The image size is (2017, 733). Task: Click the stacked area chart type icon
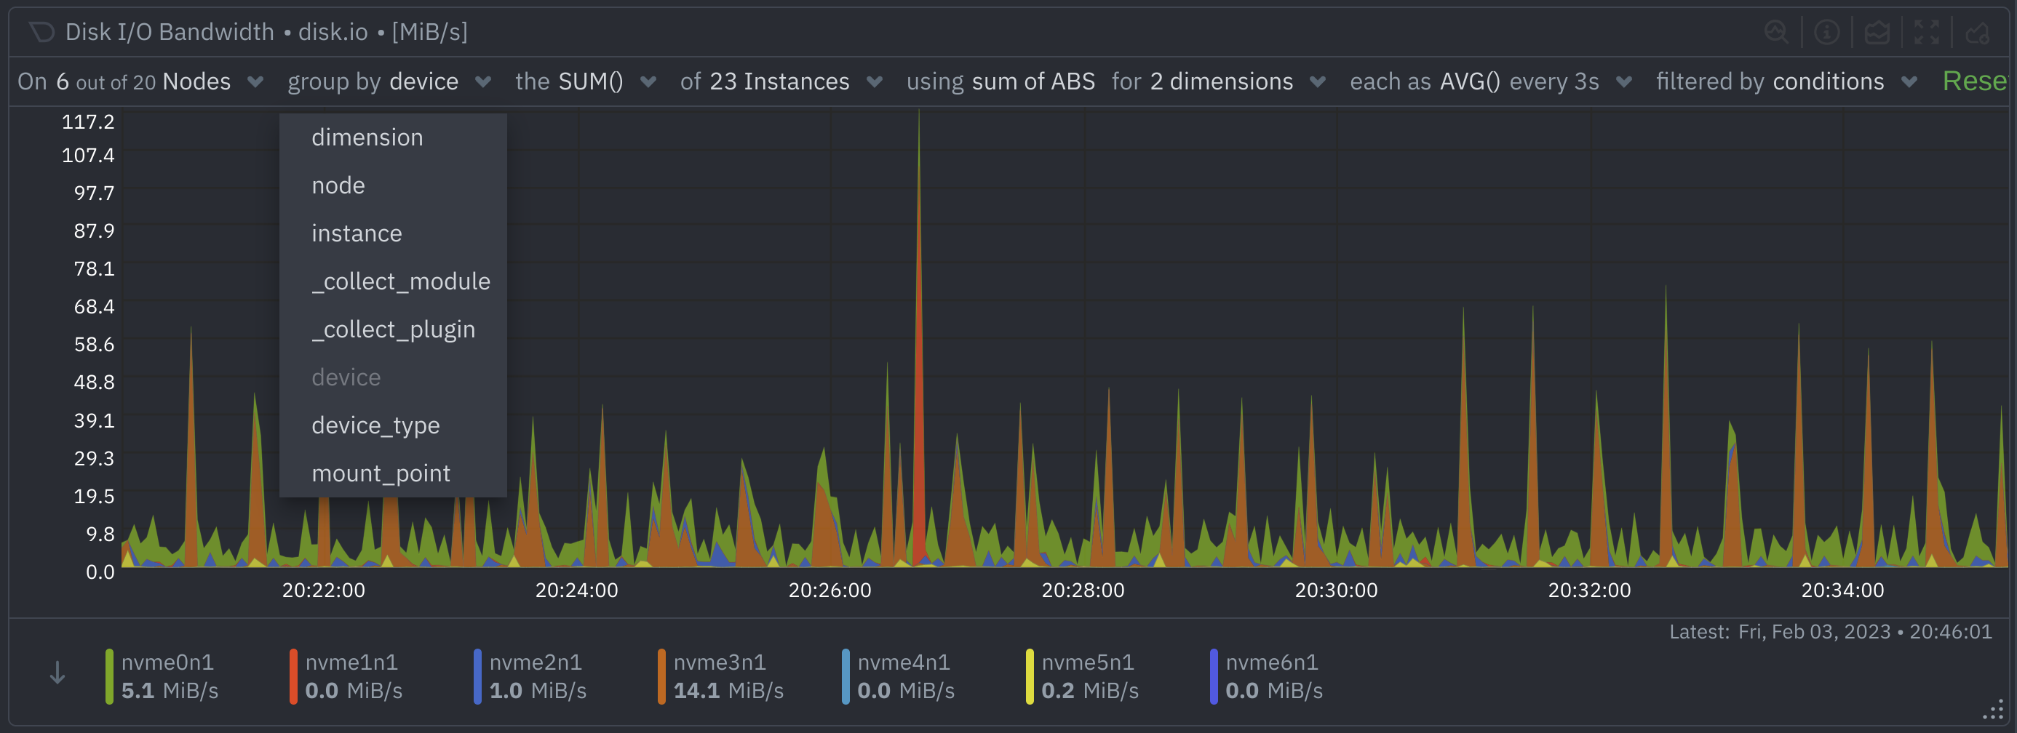coord(1877,32)
